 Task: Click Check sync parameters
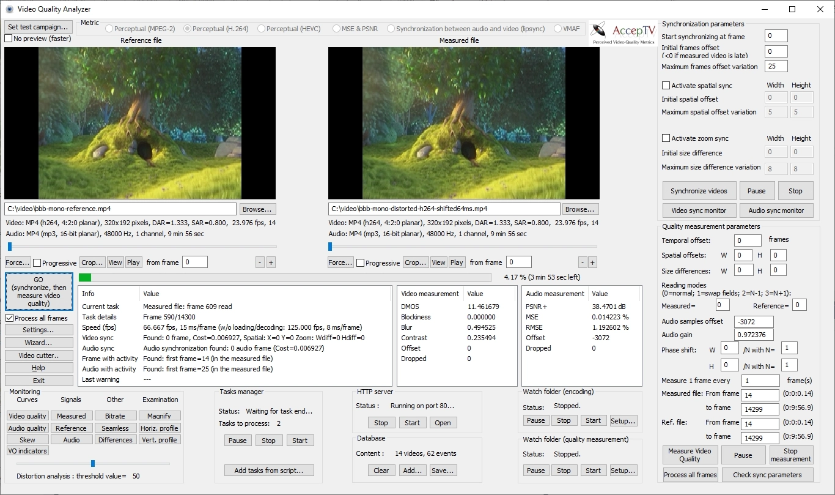pos(767,475)
